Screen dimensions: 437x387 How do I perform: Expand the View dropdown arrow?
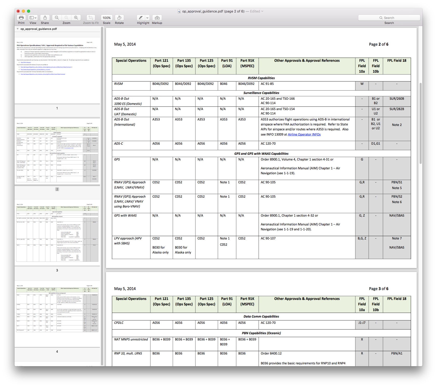coord(36,18)
